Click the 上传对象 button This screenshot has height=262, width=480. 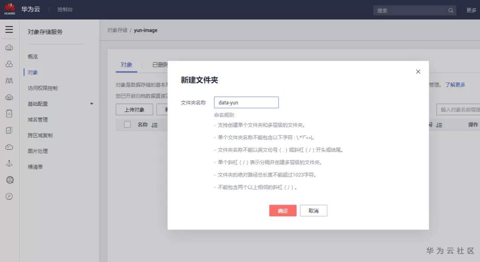coord(134,110)
